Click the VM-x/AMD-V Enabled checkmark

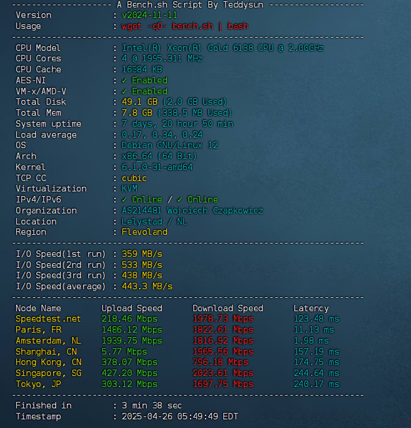click(124, 91)
